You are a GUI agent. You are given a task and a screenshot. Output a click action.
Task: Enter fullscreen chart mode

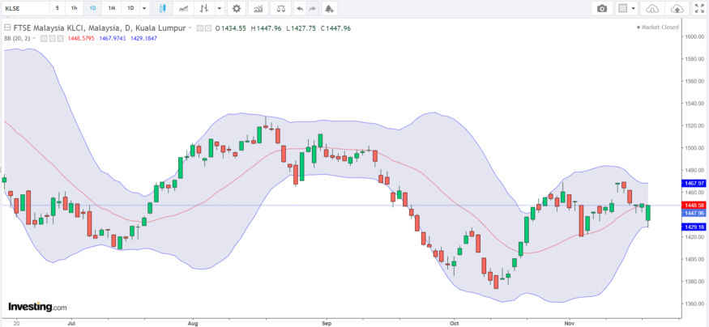699,8
